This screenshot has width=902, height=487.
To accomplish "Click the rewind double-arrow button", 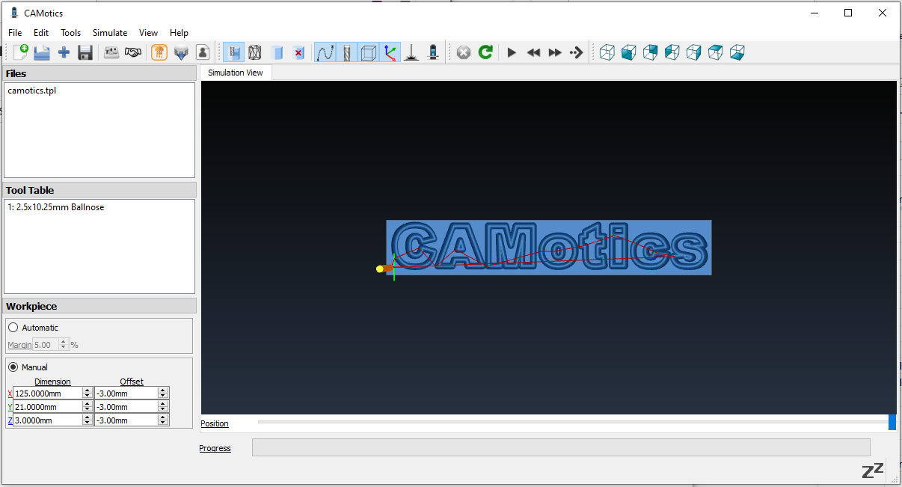I will coord(533,52).
